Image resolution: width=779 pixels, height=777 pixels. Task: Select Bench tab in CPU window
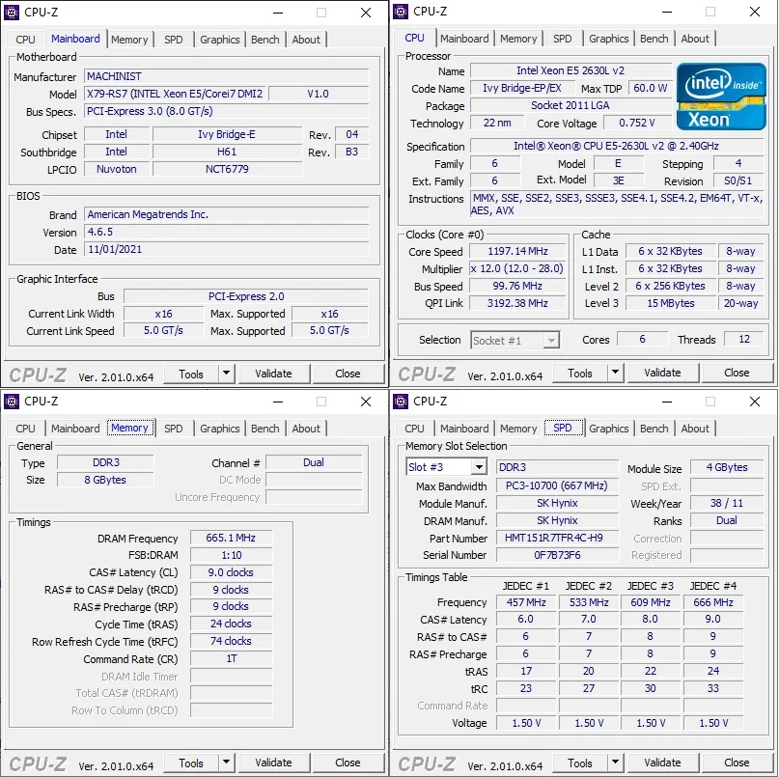coord(654,39)
